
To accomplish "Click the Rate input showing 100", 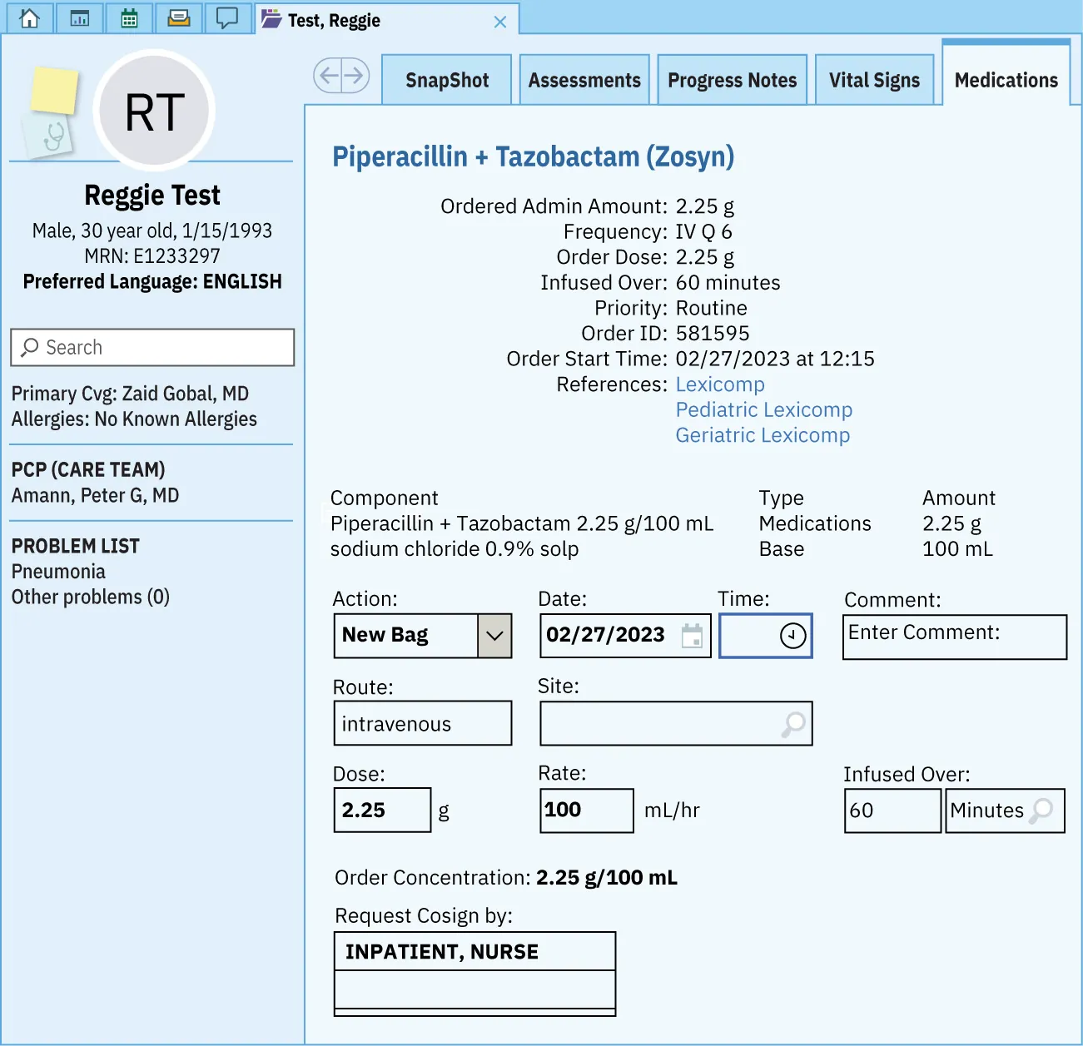I will [586, 810].
